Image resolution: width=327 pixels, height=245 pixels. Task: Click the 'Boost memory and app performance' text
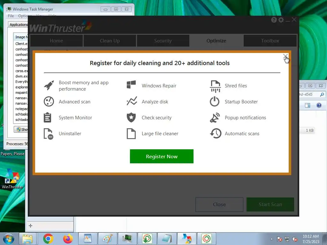click(x=84, y=85)
